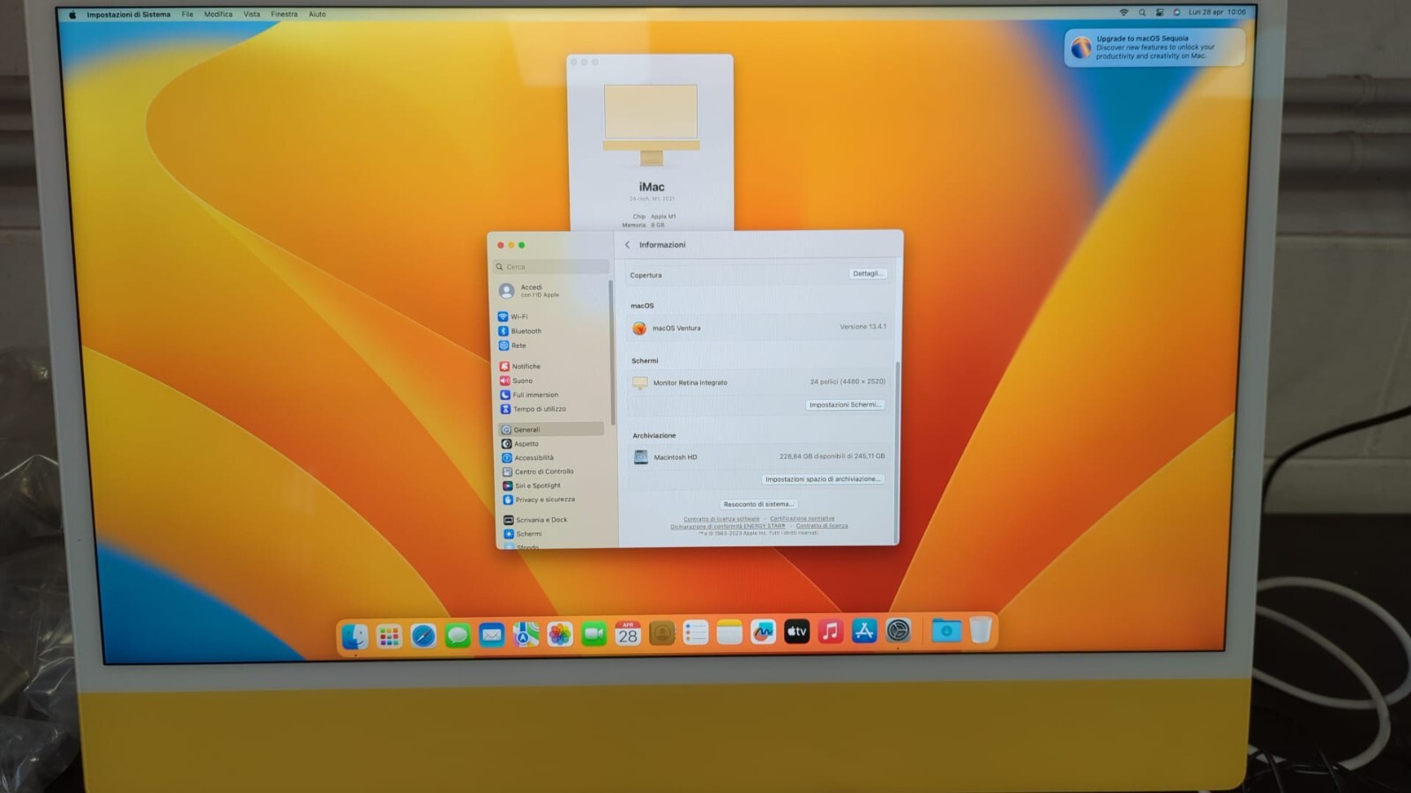1411x793 pixels.
Task: Launch Reminders from the Dock
Action: tap(696, 633)
